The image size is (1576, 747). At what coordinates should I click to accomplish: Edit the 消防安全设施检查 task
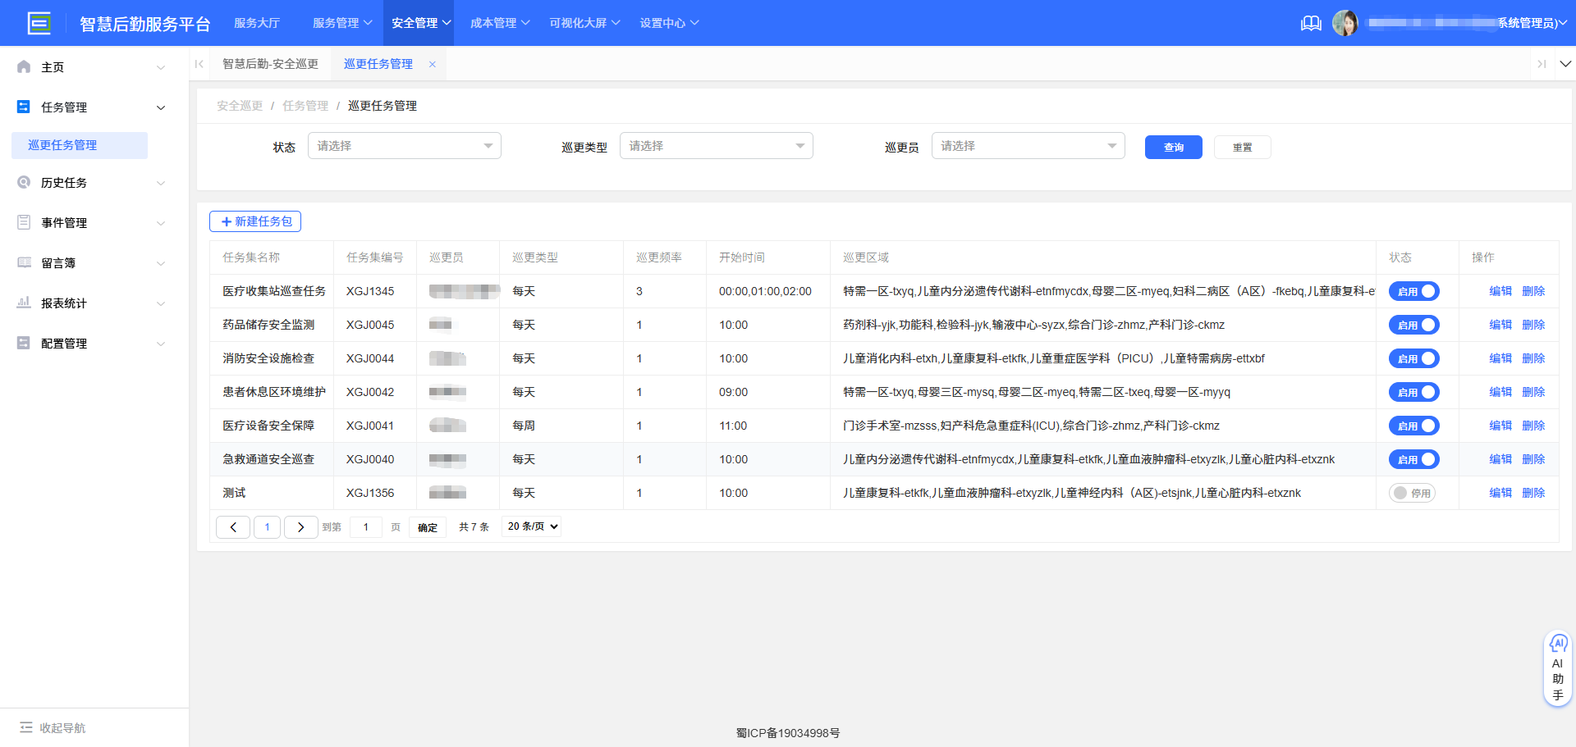(x=1500, y=358)
